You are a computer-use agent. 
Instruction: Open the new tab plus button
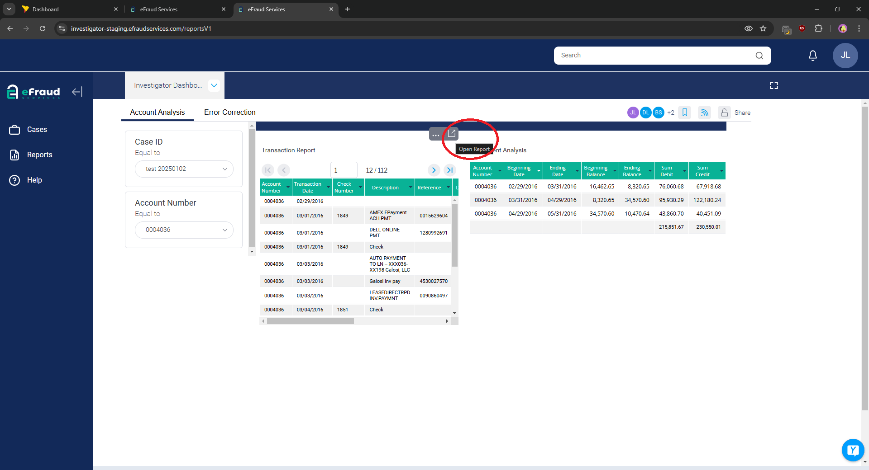tap(348, 9)
